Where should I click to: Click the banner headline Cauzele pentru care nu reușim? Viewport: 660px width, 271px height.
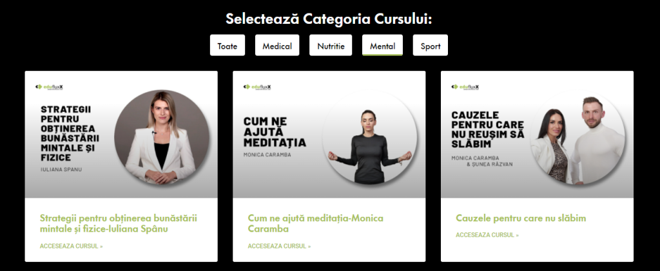487,129
